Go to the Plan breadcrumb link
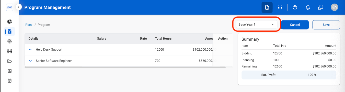 click(x=29, y=25)
